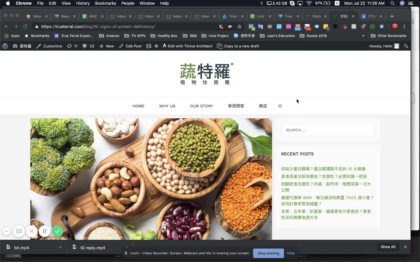The height and width of the screenshot is (262, 420).
Task: Open the WordPress Customize option
Action: (x=49, y=46)
